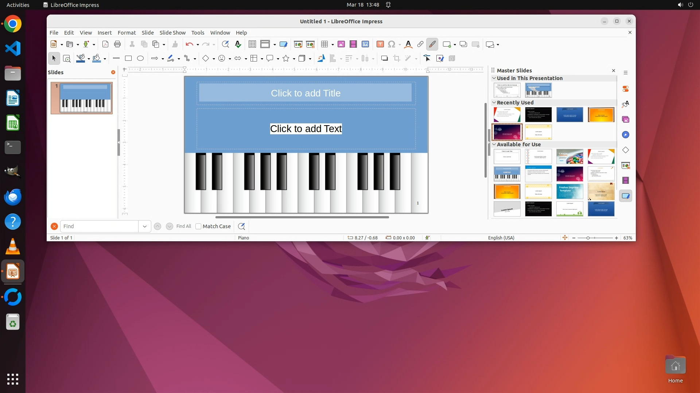Toggle the Display Grid button
This screenshot has height=393, width=700.
(x=252, y=44)
